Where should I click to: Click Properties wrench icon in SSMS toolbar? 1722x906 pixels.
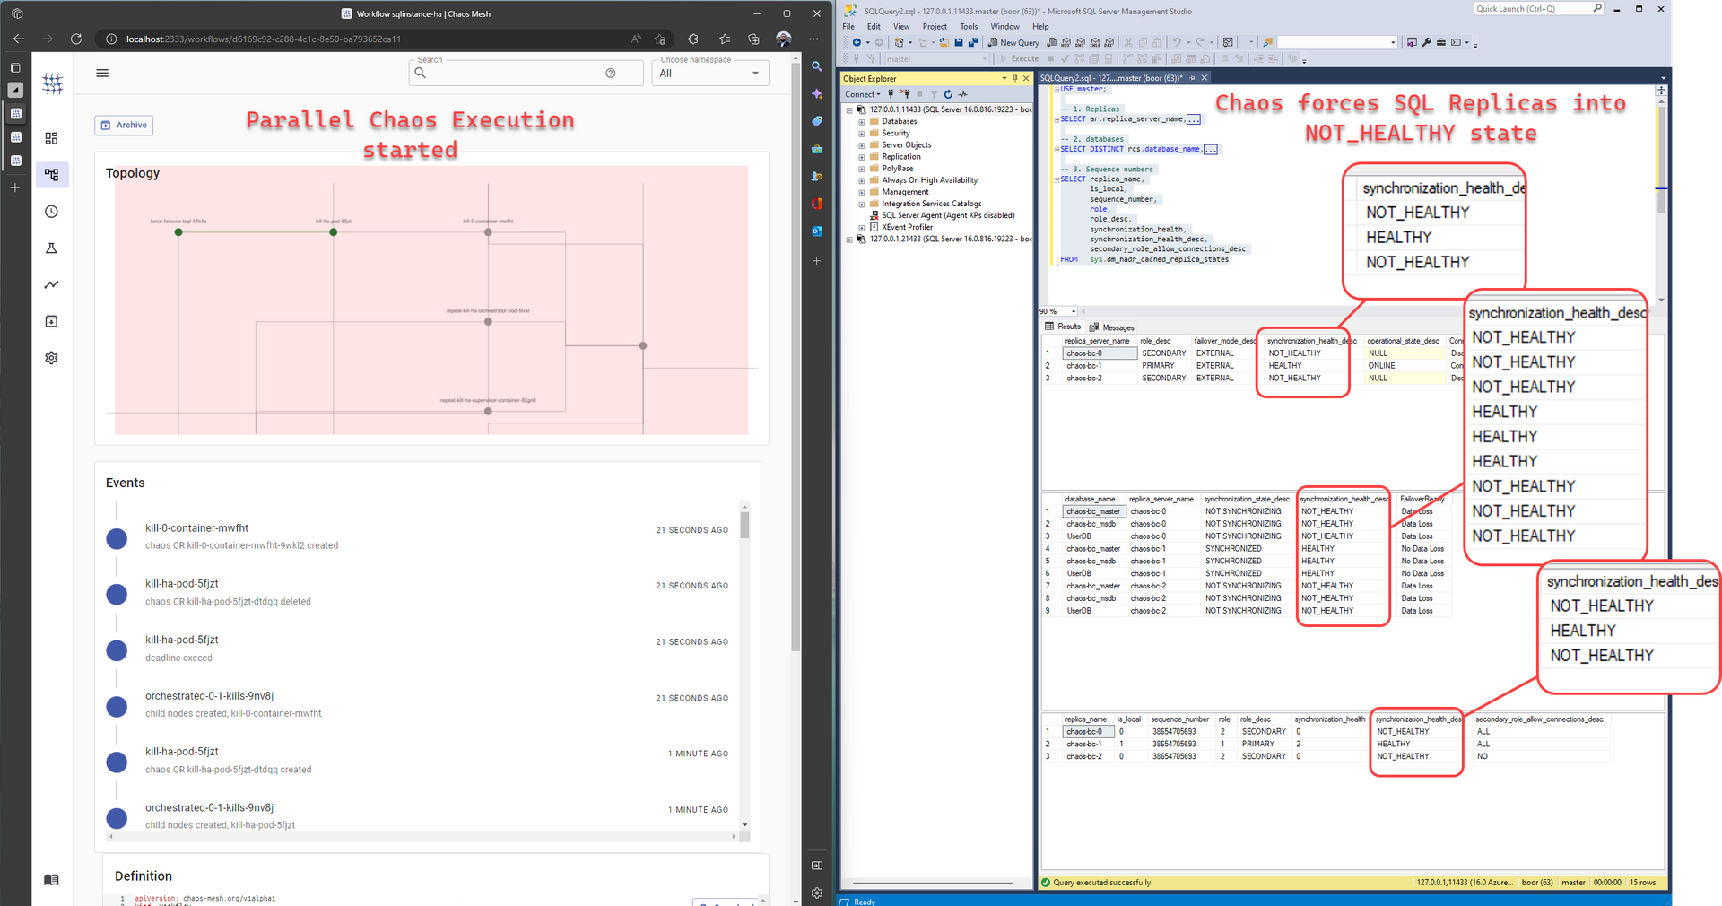coord(1426,42)
